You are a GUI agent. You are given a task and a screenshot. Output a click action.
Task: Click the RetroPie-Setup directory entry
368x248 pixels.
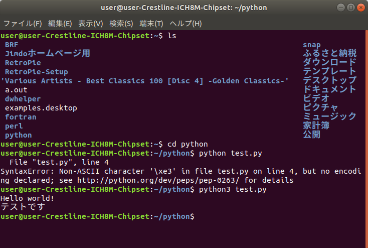37,72
